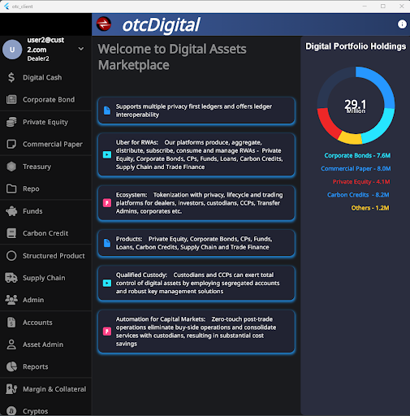This screenshot has height=416, width=410.
Task: Click the Digital Cash dollar icon
Action: (x=11, y=77)
